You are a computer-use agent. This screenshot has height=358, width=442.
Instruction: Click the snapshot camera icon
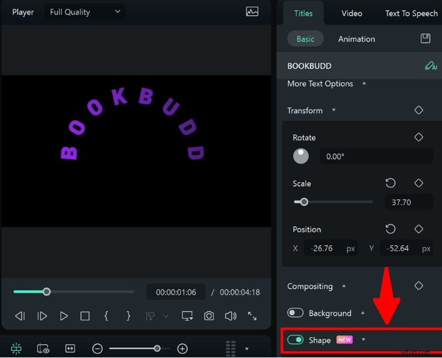(x=209, y=316)
